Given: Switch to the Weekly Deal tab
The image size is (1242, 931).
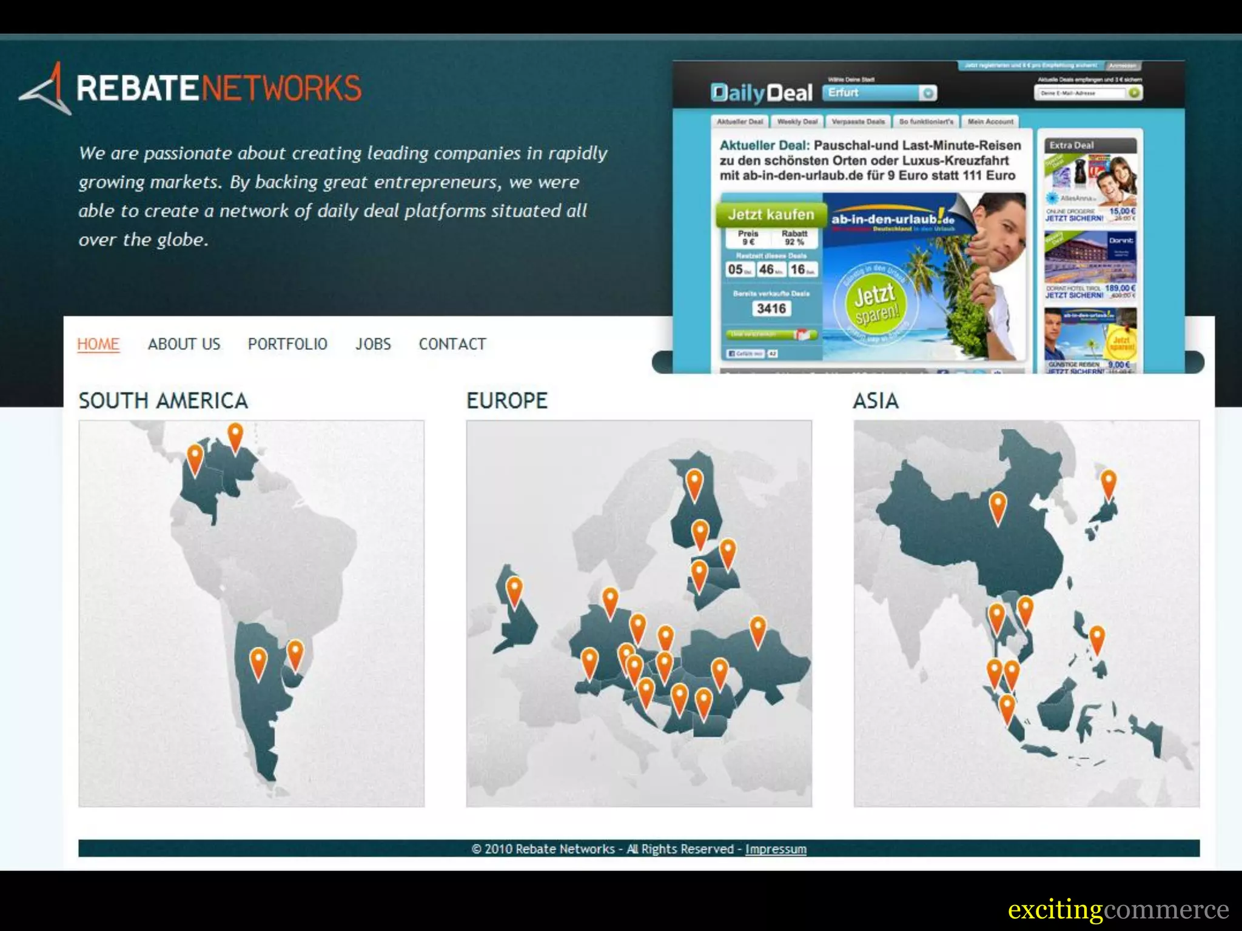Looking at the screenshot, I should click(x=797, y=122).
